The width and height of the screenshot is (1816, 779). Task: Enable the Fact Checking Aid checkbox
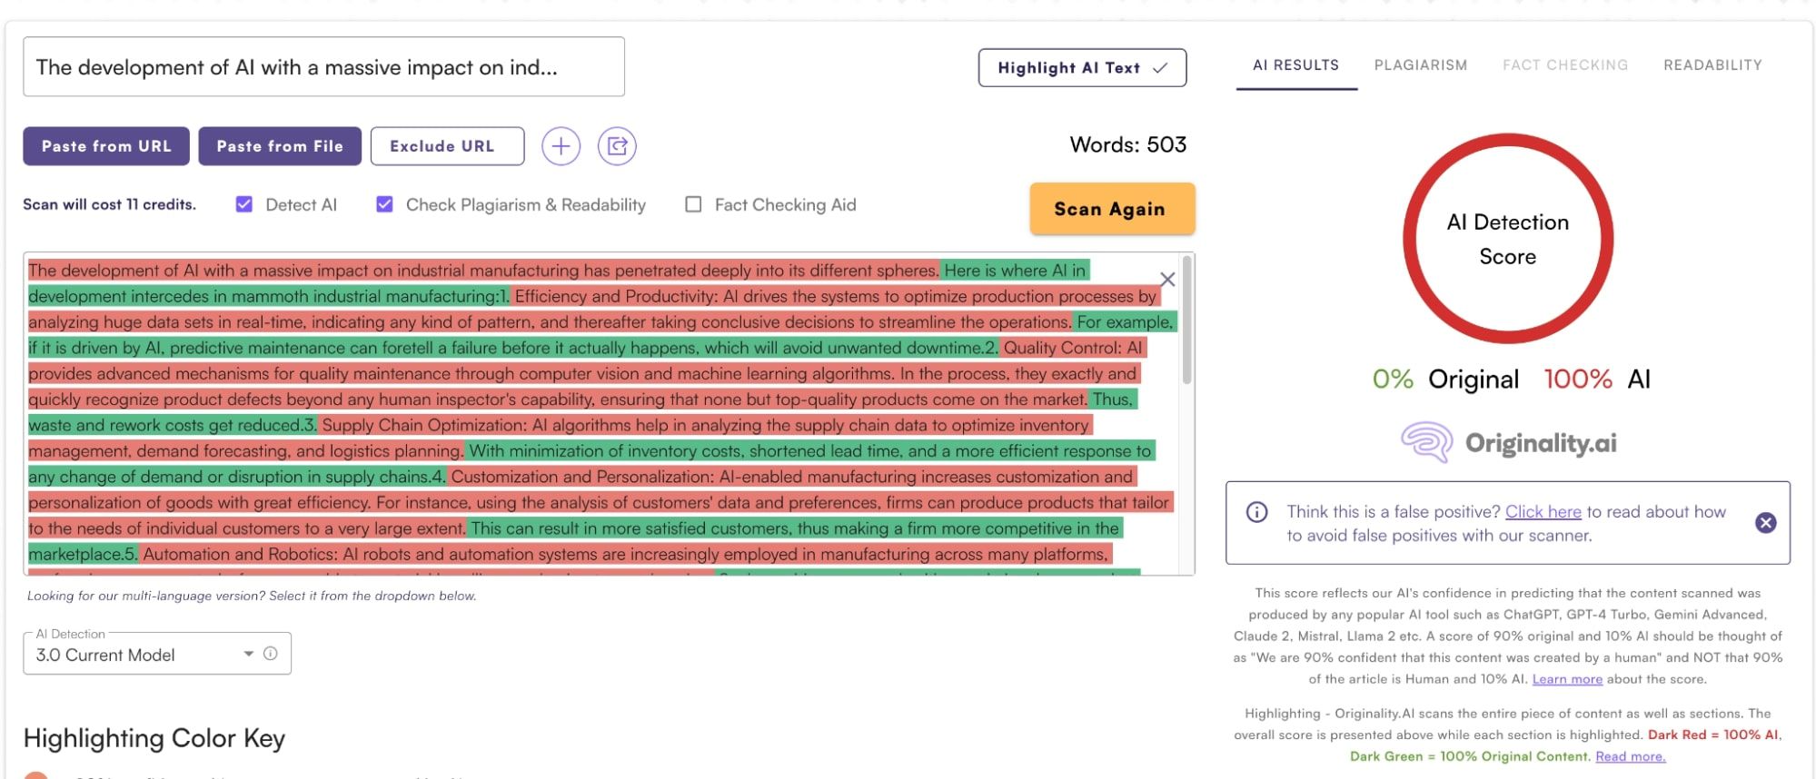(x=693, y=205)
